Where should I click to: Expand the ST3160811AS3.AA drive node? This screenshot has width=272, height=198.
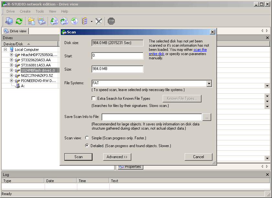[x=11, y=65]
